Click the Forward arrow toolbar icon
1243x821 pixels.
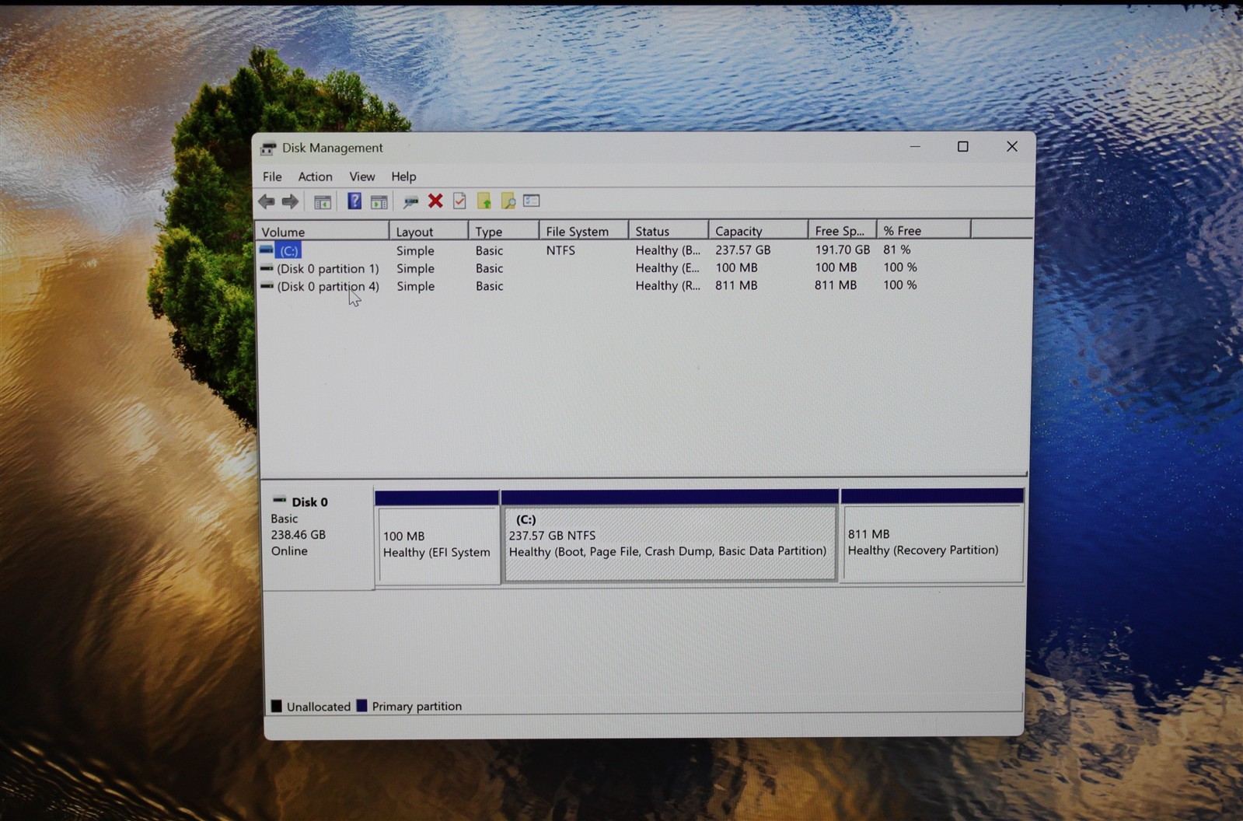click(290, 202)
